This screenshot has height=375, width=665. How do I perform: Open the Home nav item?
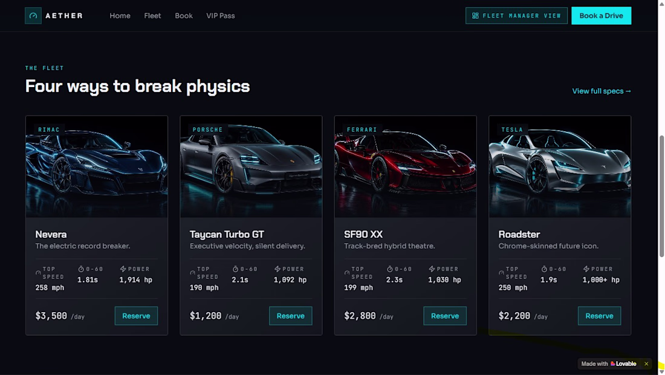click(120, 16)
